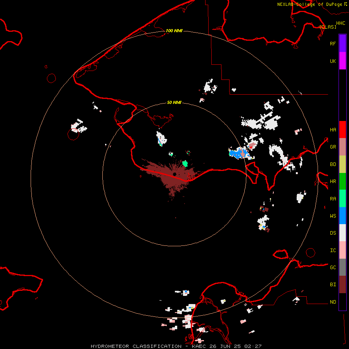Click the RF purple legend swatch
This screenshot has height=349, width=349.
[342, 43]
